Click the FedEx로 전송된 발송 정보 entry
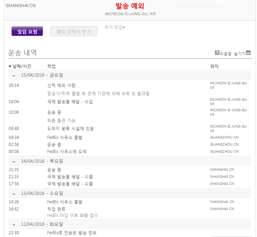Image resolution: width=257 pixels, height=237 pixels. coord(72,233)
